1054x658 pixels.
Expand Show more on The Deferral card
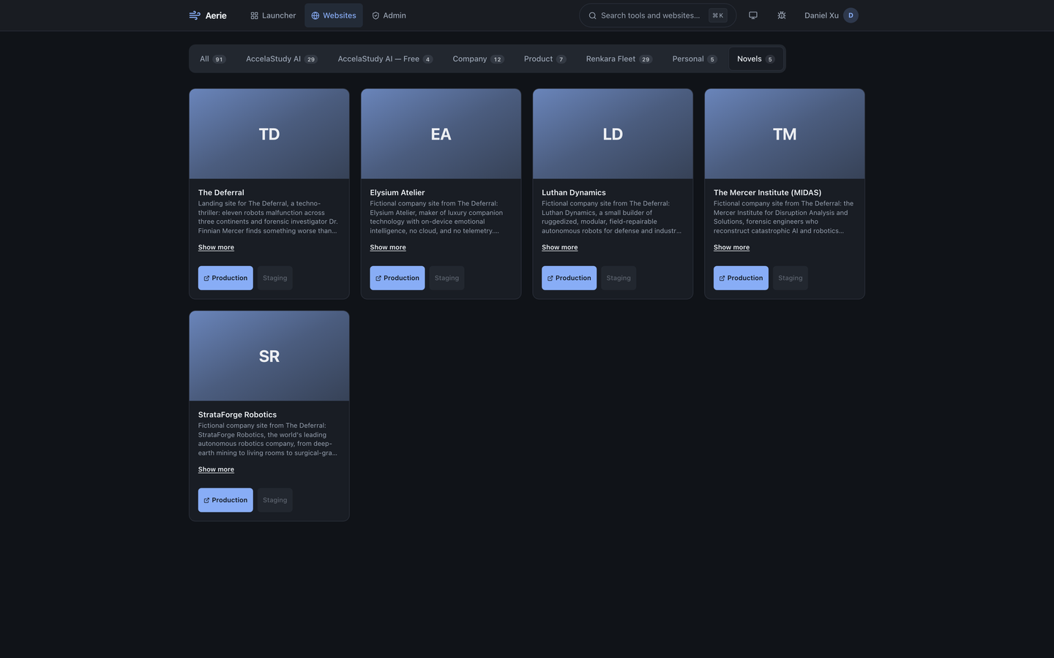(x=216, y=248)
